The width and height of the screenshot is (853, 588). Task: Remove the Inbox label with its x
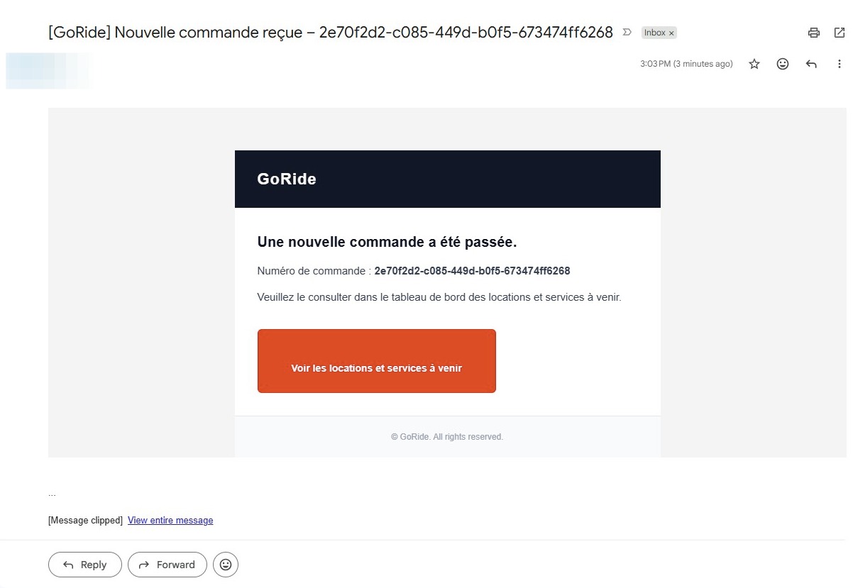tap(671, 33)
